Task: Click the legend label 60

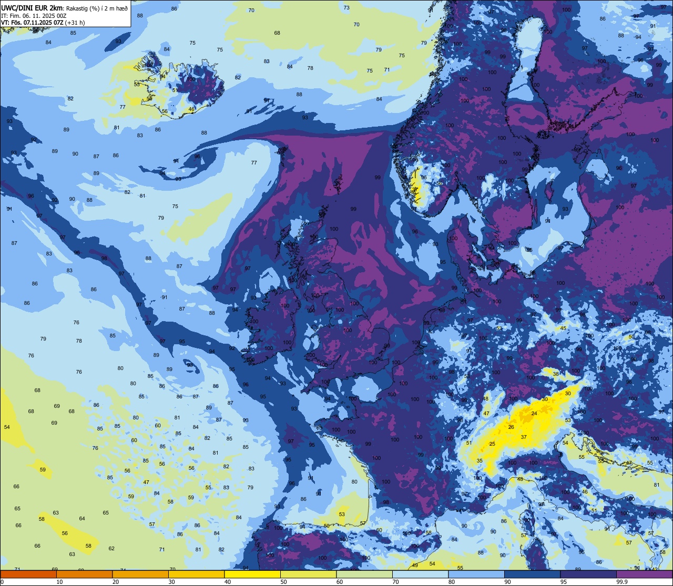Action: pos(340,582)
